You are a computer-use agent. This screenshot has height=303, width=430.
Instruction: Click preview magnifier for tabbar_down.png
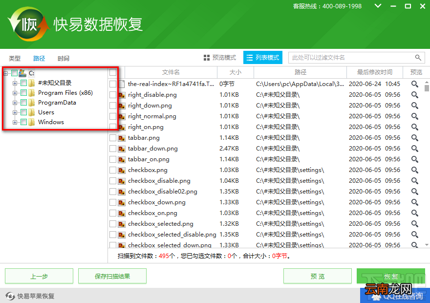tap(415, 149)
